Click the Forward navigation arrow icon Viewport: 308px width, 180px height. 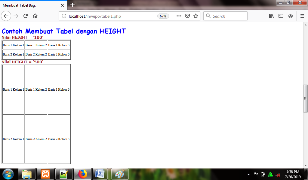tap(16, 16)
